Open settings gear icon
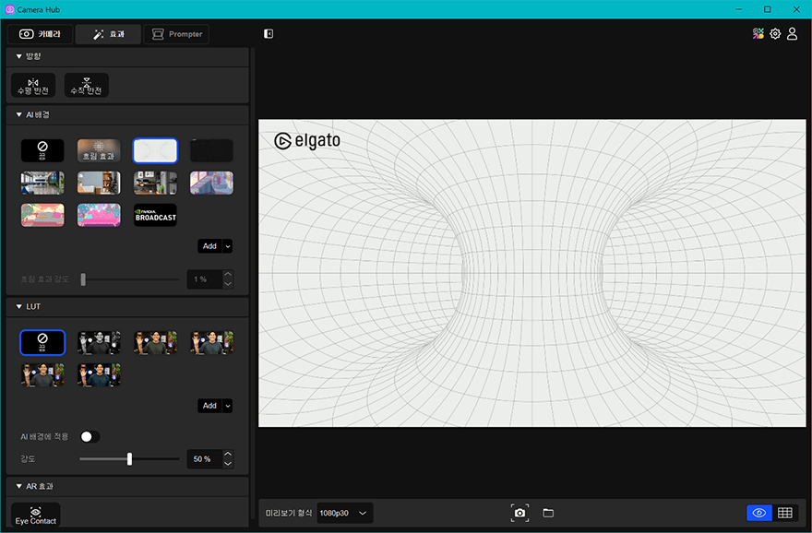Screen dimensions: 812x533 click(775, 33)
